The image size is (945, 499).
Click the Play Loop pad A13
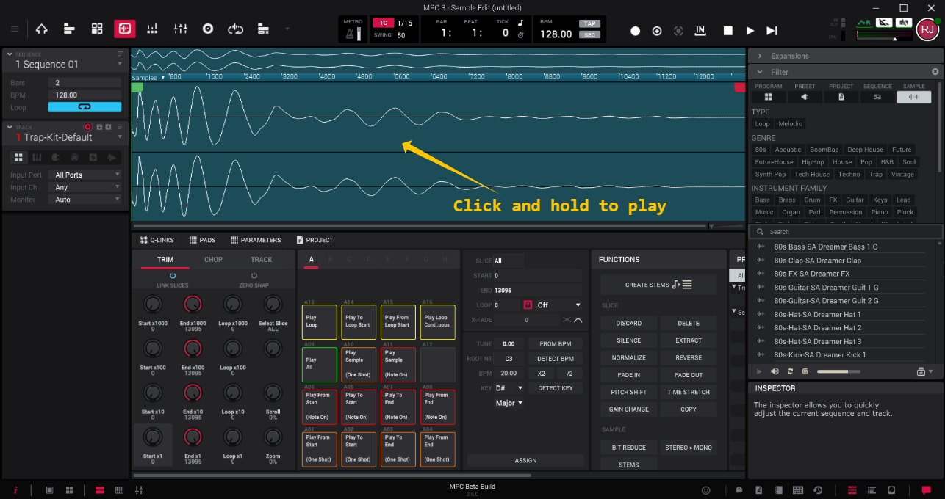319,322
